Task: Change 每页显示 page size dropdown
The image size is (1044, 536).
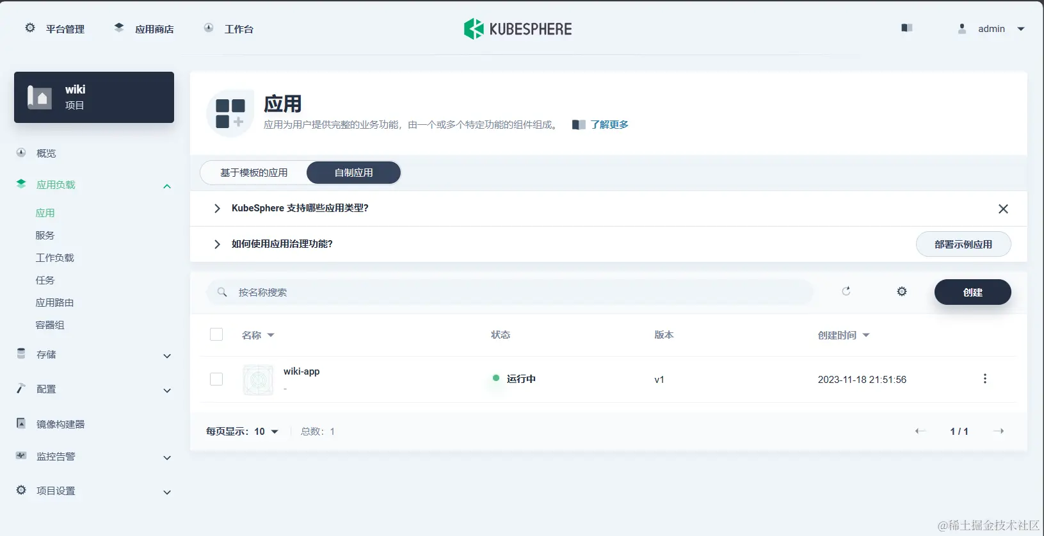Action: (242, 431)
